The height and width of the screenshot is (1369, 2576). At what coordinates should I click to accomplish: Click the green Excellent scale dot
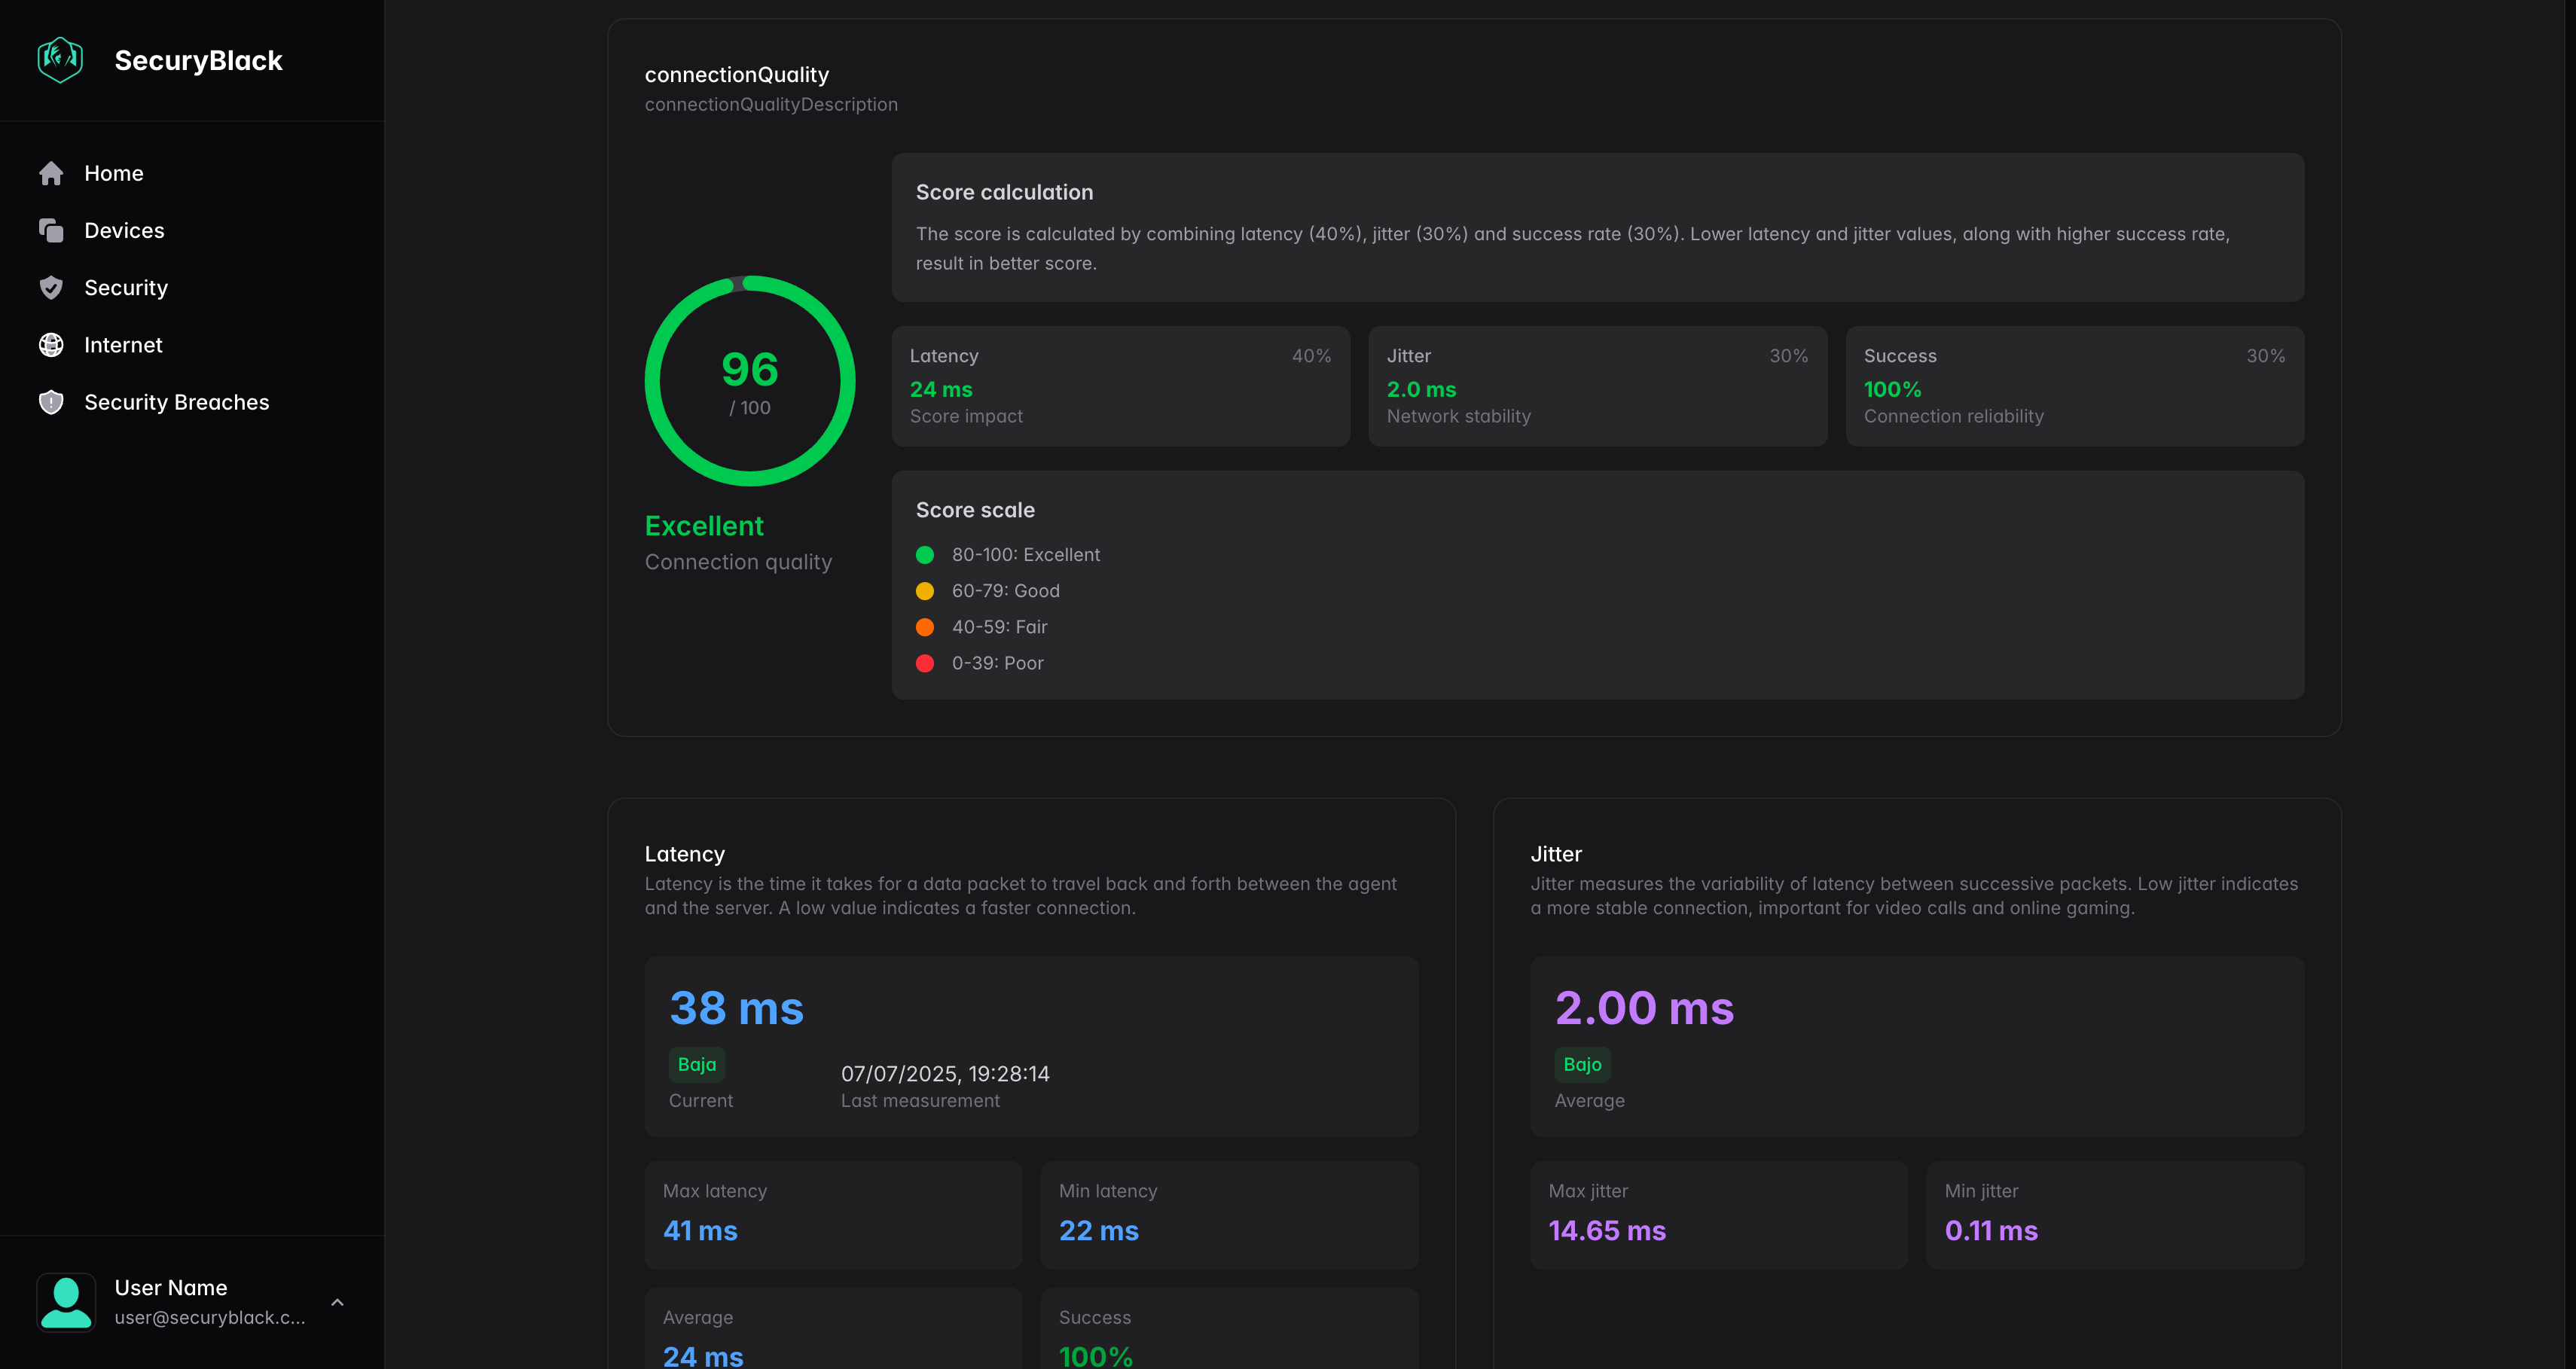925,555
